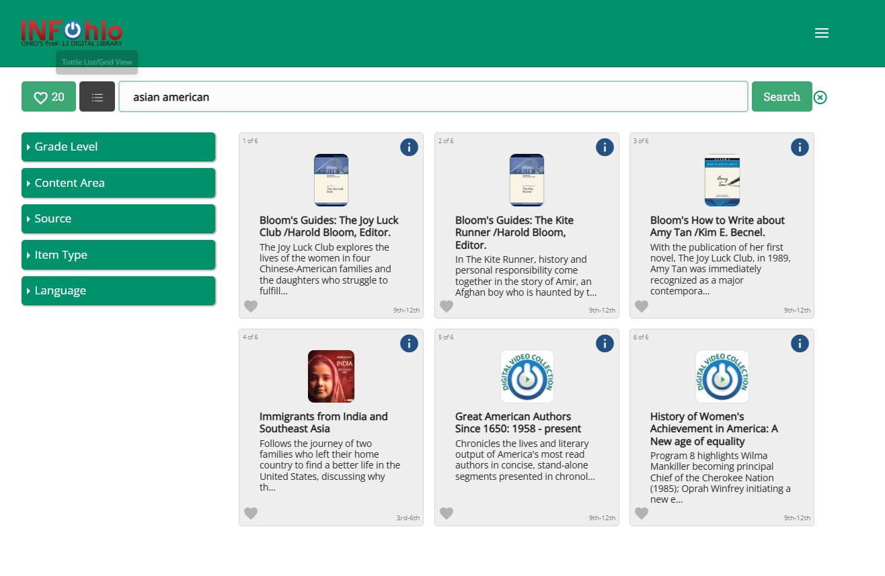
Task: Click the '3rd-6th' grade label
Action: click(408, 518)
